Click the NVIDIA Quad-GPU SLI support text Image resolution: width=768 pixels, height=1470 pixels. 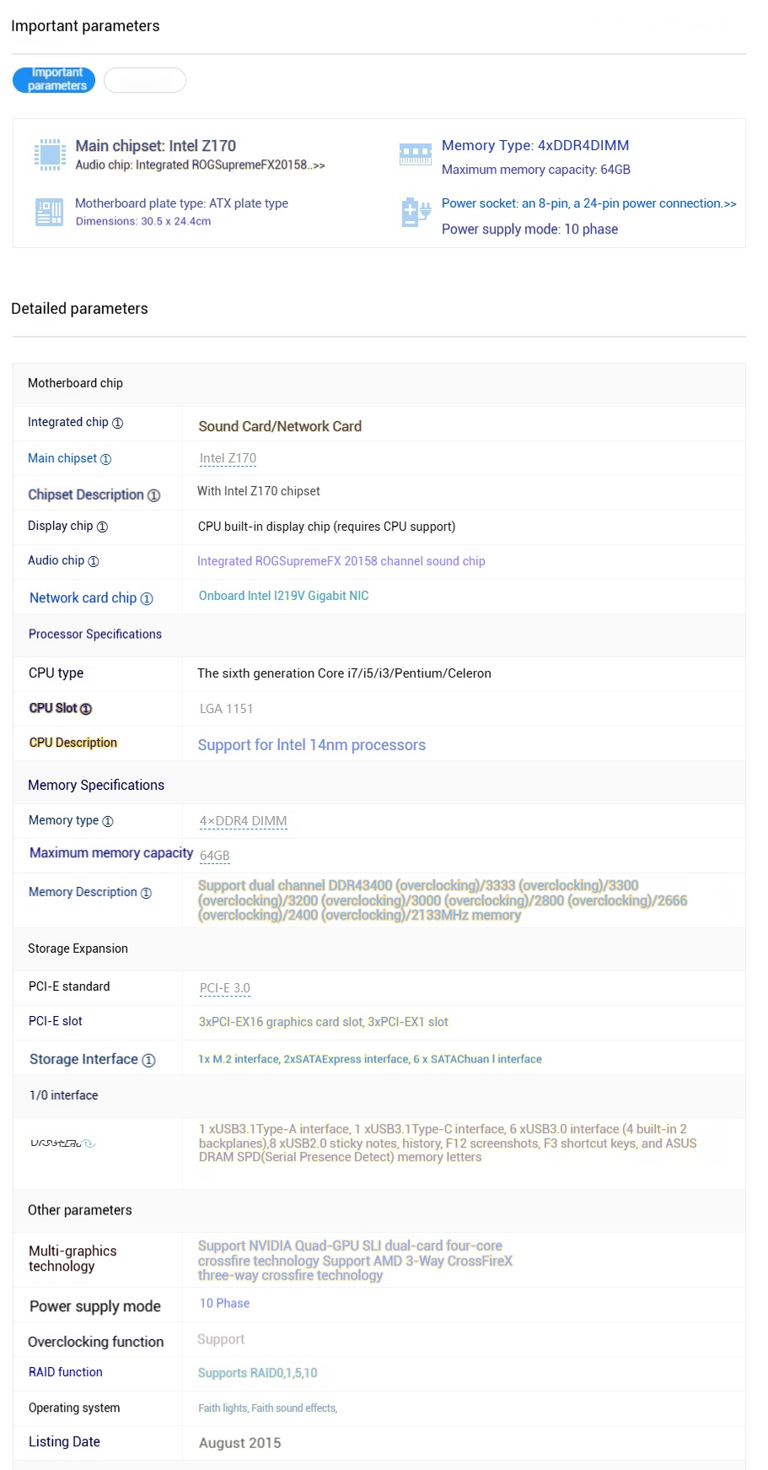click(355, 1261)
